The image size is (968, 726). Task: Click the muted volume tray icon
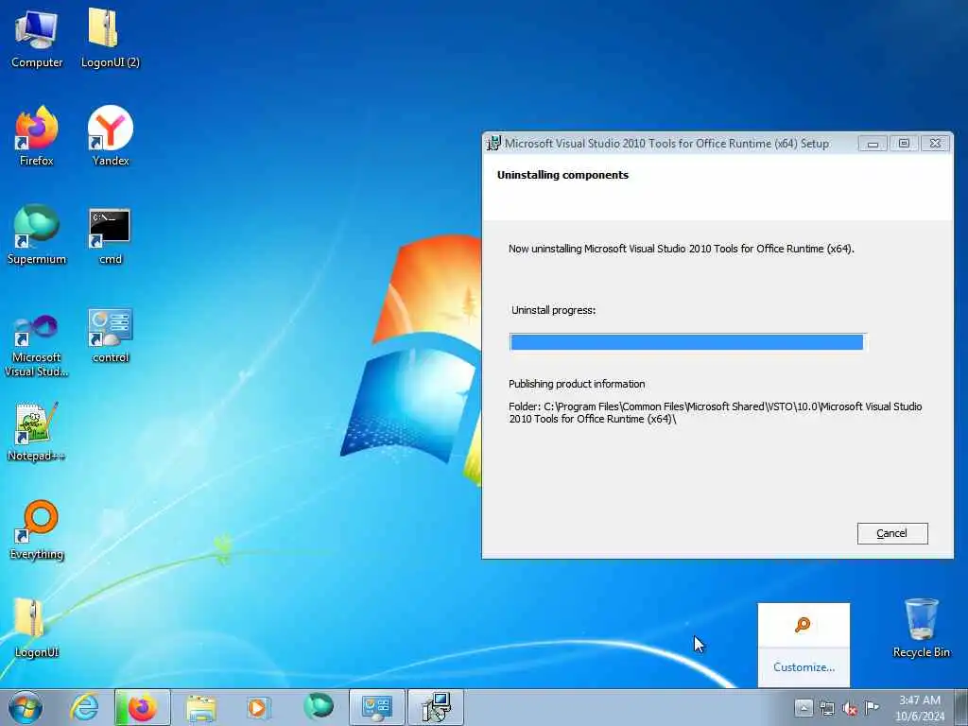(x=850, y=708)
